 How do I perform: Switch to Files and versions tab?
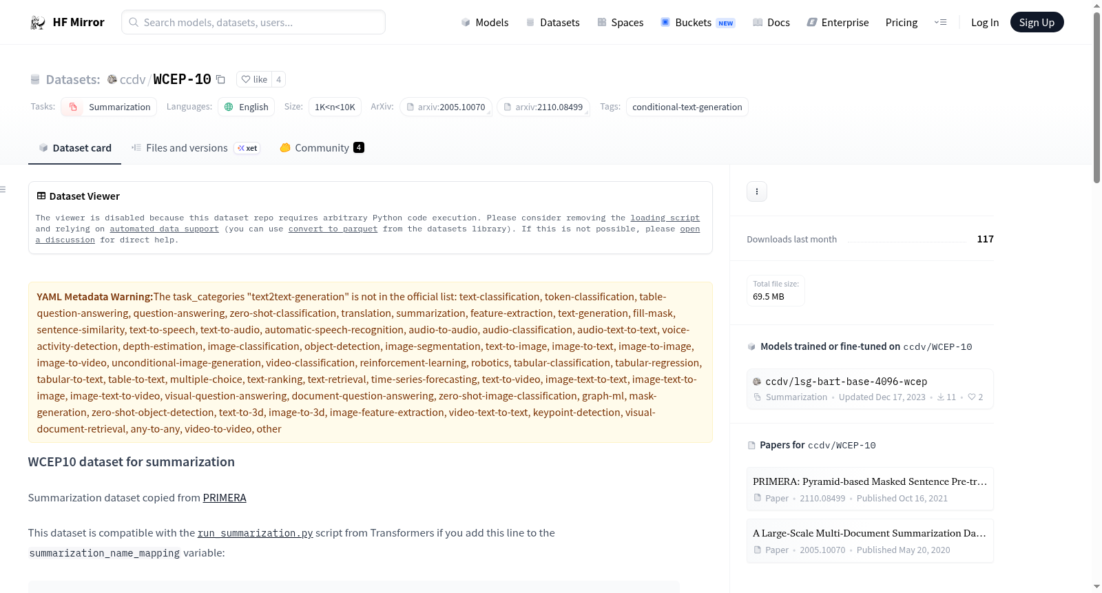(196, 148)
